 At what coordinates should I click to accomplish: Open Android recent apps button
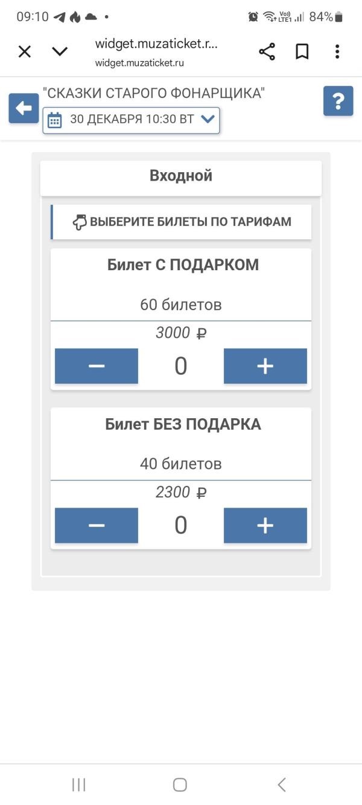78,784
